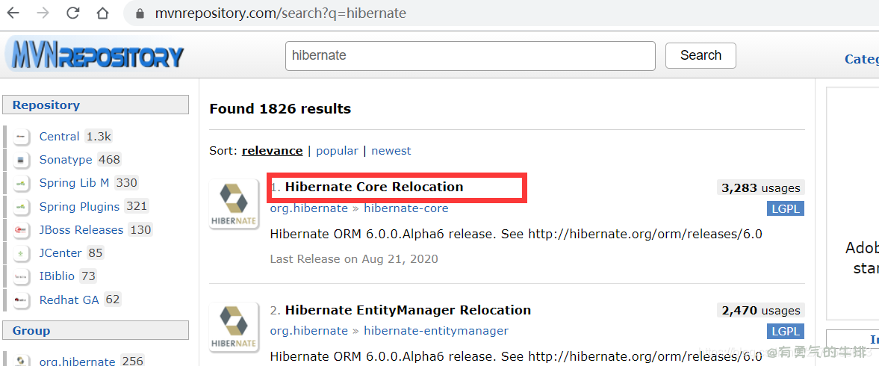Open hibernate-entitymanager artifact link
Viewport: 879px width, 366px height.
click(x=435, y=331)
